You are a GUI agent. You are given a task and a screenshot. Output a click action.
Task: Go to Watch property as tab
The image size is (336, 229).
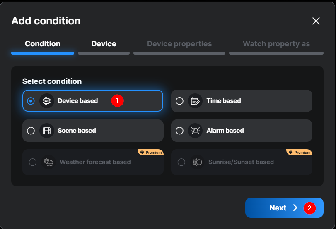276,44
